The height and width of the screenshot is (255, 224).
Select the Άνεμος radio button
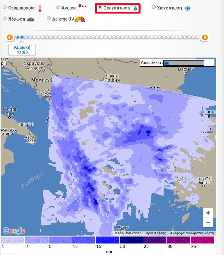click(58, 7)
